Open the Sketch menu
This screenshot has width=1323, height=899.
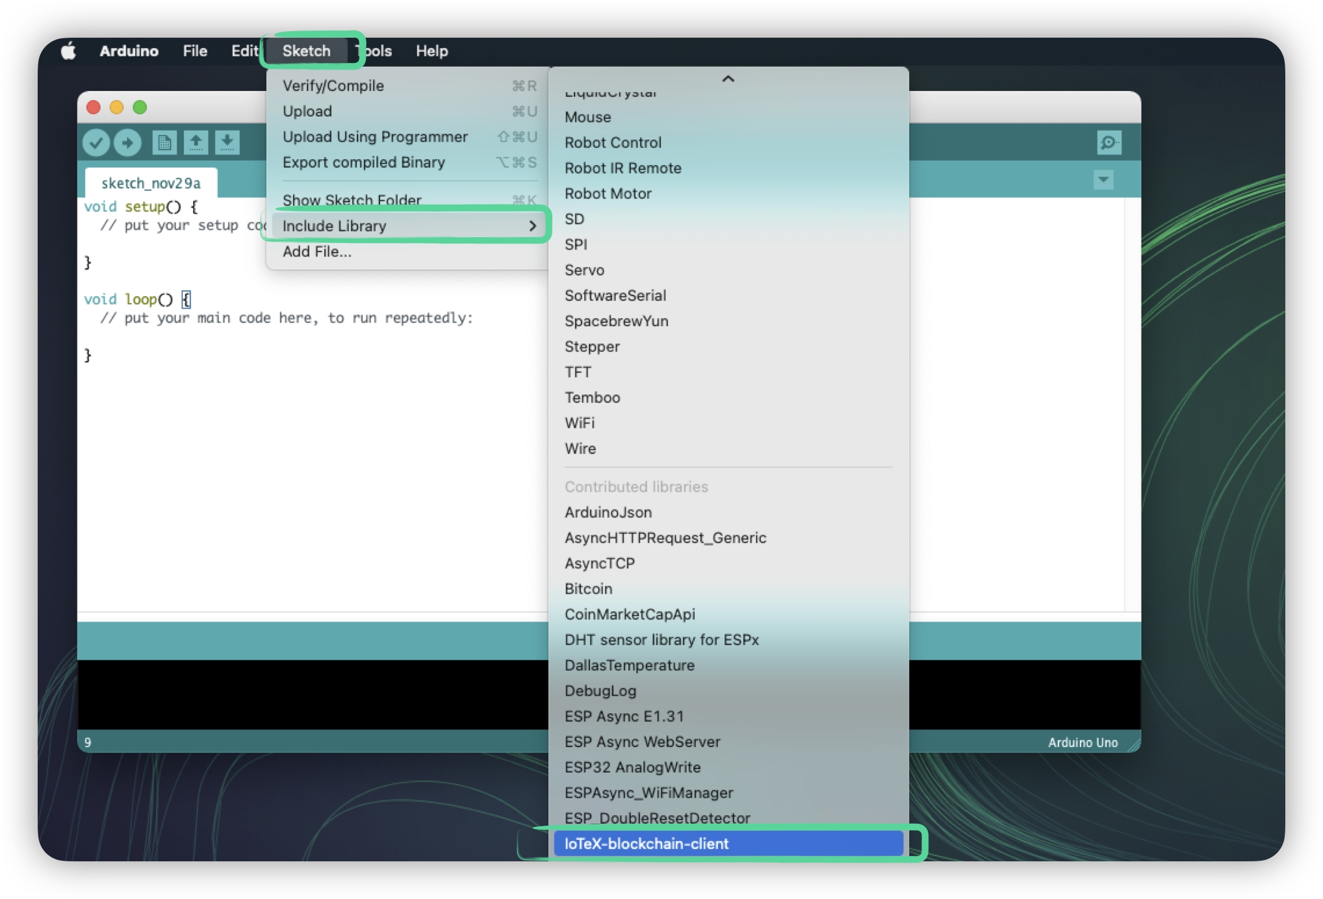click(306, 51)
